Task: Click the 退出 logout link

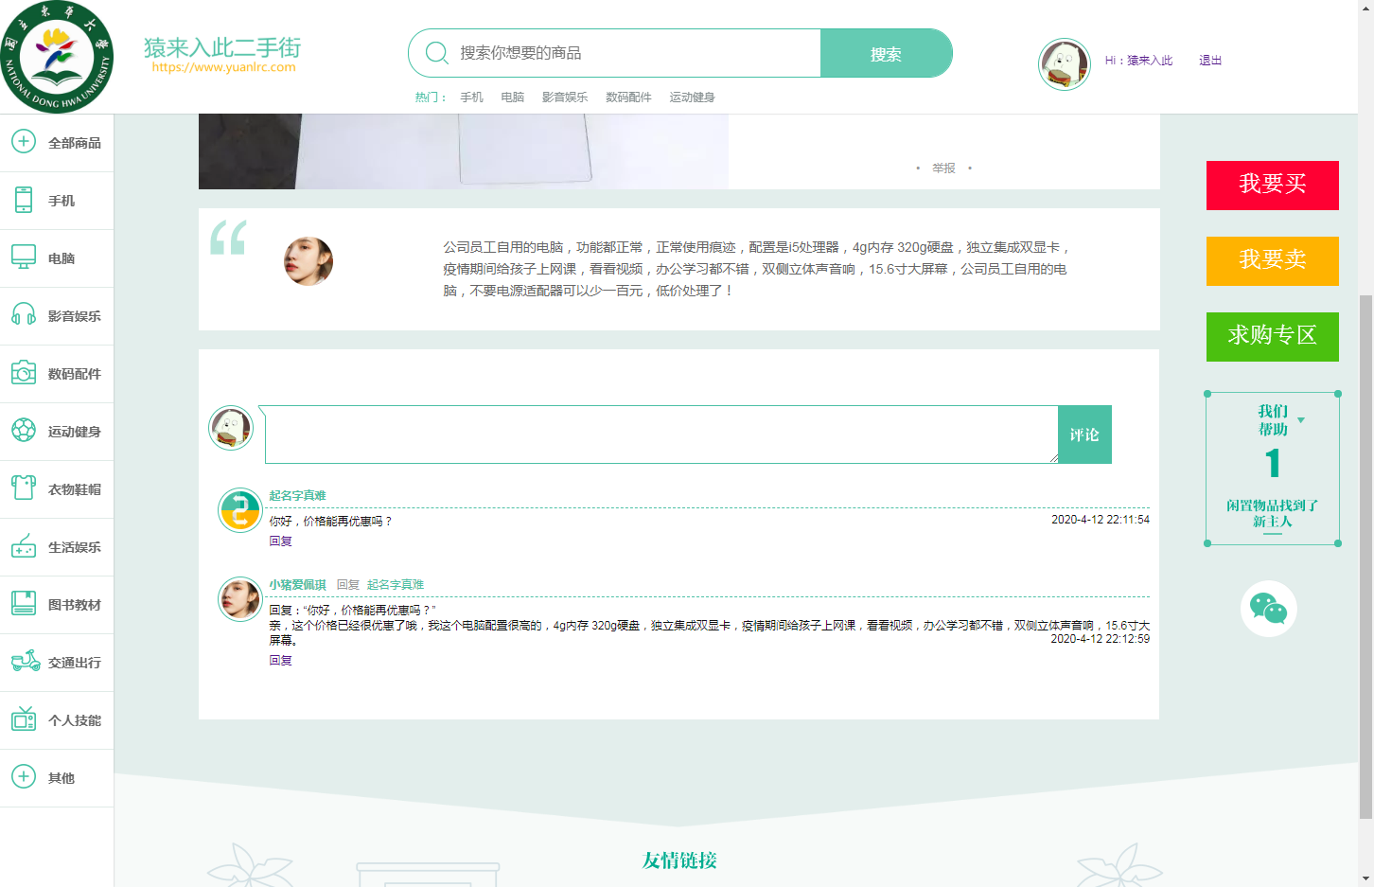Action: (x=1210, y=61)
